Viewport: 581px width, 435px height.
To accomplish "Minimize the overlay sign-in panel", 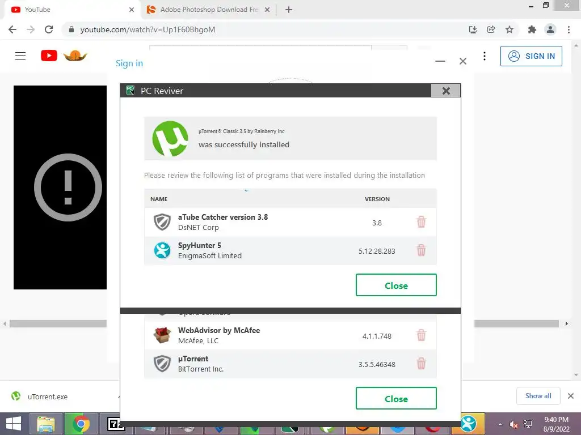I will (440, 61).
